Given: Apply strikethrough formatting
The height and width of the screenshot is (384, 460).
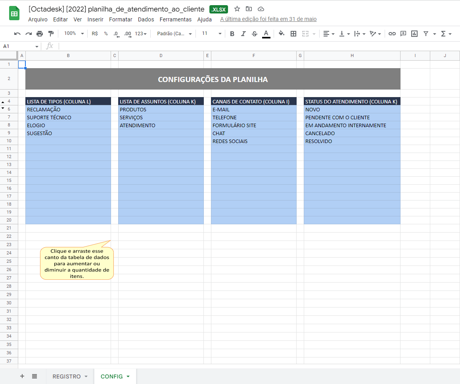Looking at the screenshot, I should click(x=254, y=34).
